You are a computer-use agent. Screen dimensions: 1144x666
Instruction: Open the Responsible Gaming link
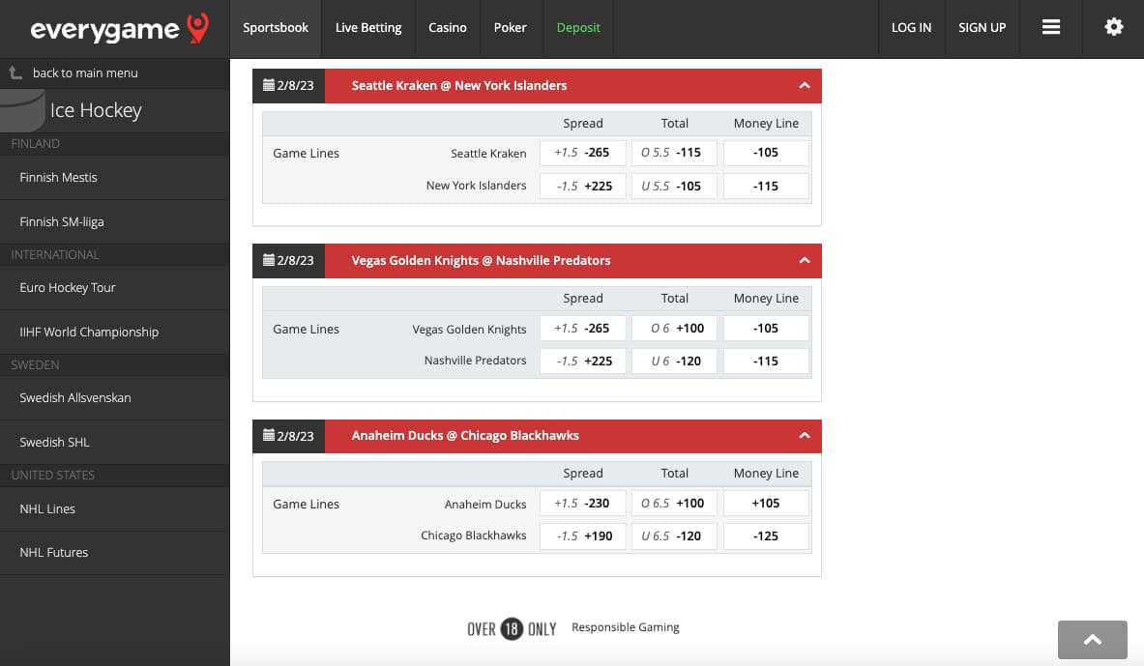(x=626, y=627)
